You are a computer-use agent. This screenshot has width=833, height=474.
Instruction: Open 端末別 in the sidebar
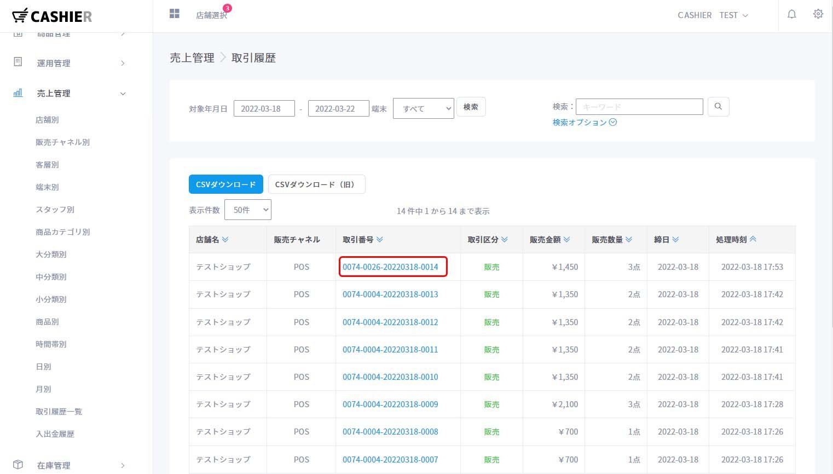[x=47, y=187]
